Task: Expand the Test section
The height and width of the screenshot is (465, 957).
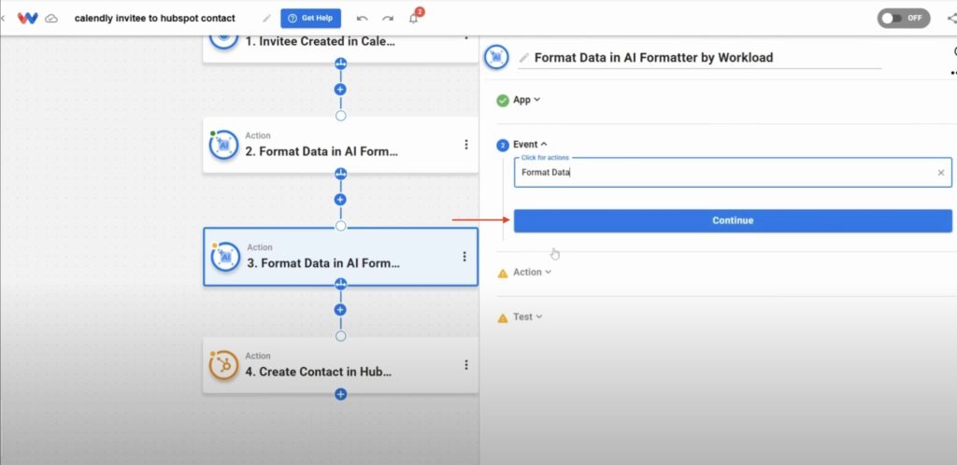Action: click(x=527, y=317)
